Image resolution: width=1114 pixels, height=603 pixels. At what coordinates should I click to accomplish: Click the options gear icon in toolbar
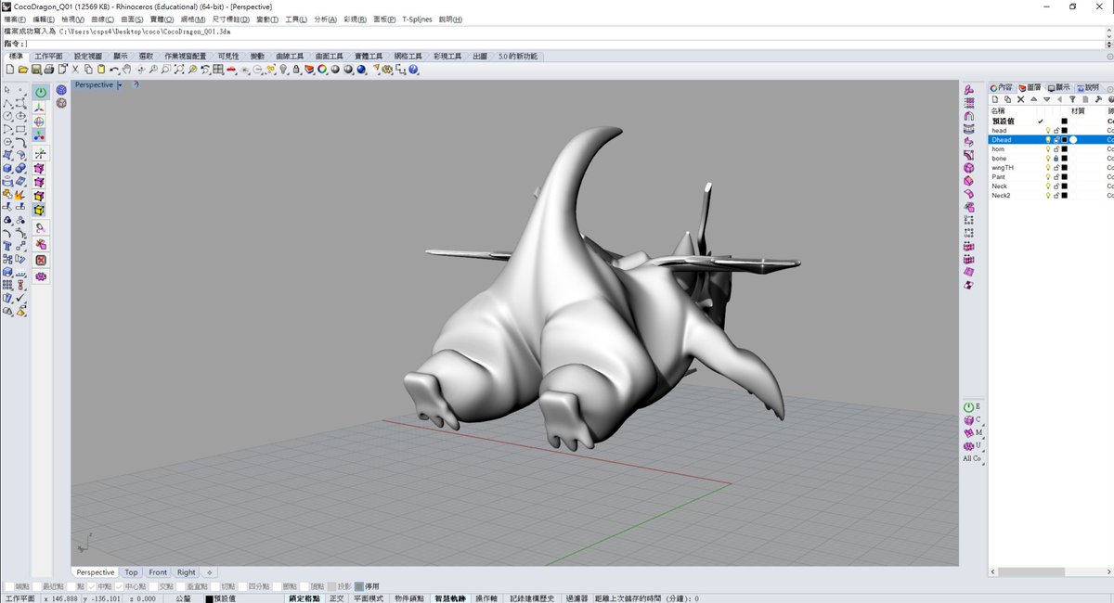click(x=386, y=69)
